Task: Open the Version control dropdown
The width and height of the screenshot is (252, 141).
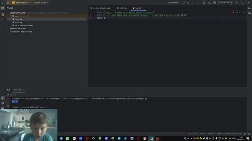Action: point(41,3)
